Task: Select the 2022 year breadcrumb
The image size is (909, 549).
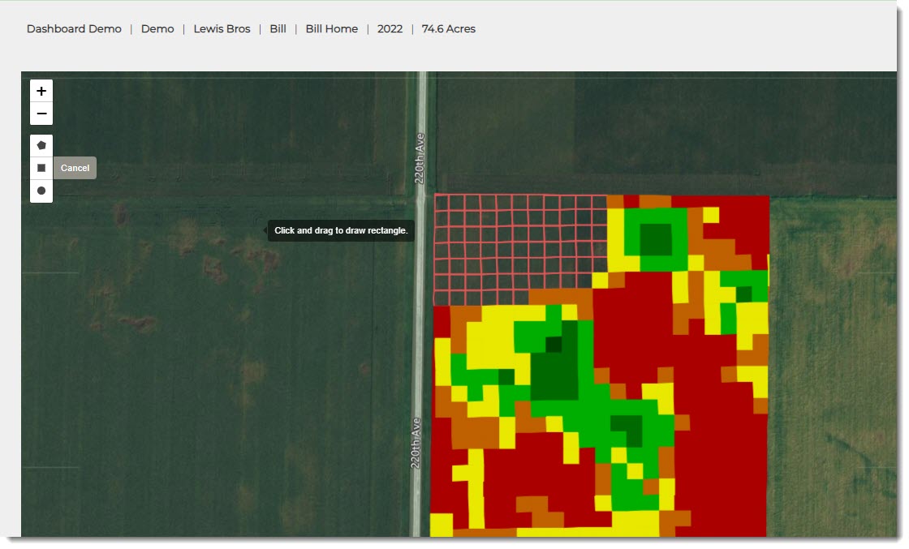Action: [x=390, y=29]
